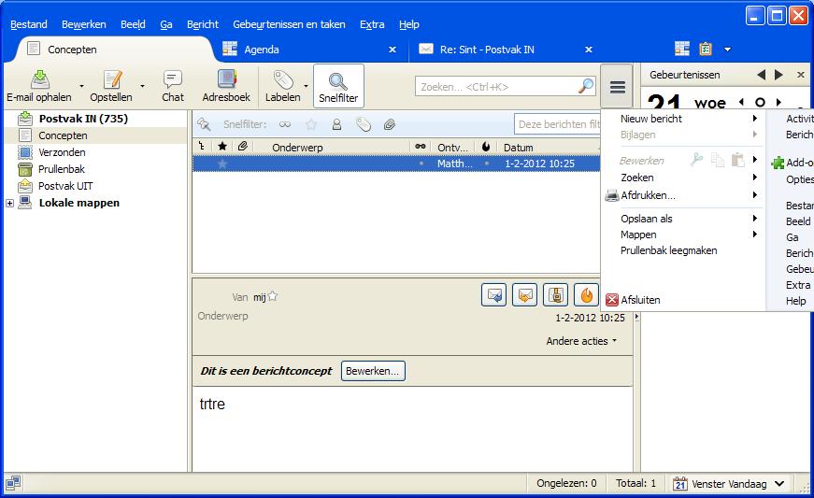Toggle the Snelfilter quick filter bar

coord(338,86)
